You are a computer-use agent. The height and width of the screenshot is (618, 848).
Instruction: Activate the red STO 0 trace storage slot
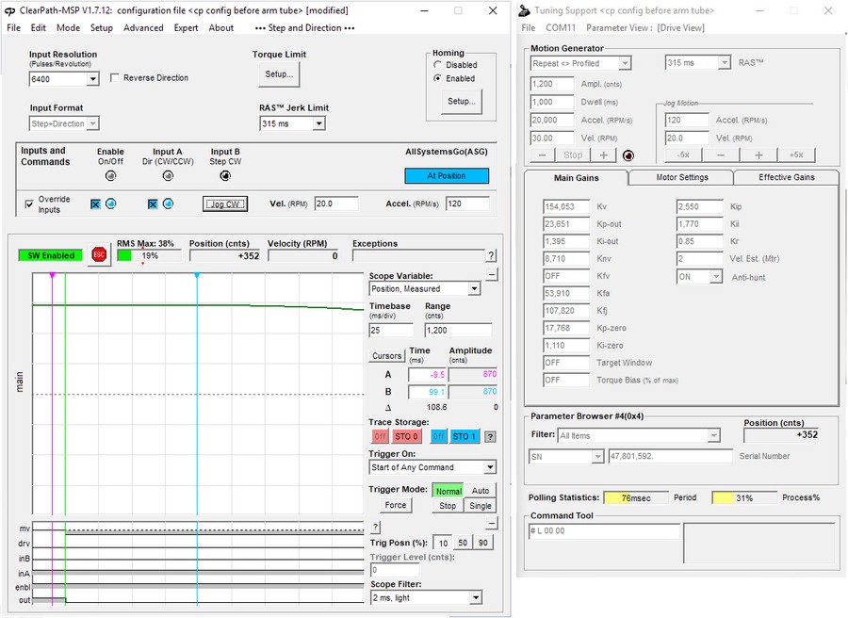pos(405,435)
